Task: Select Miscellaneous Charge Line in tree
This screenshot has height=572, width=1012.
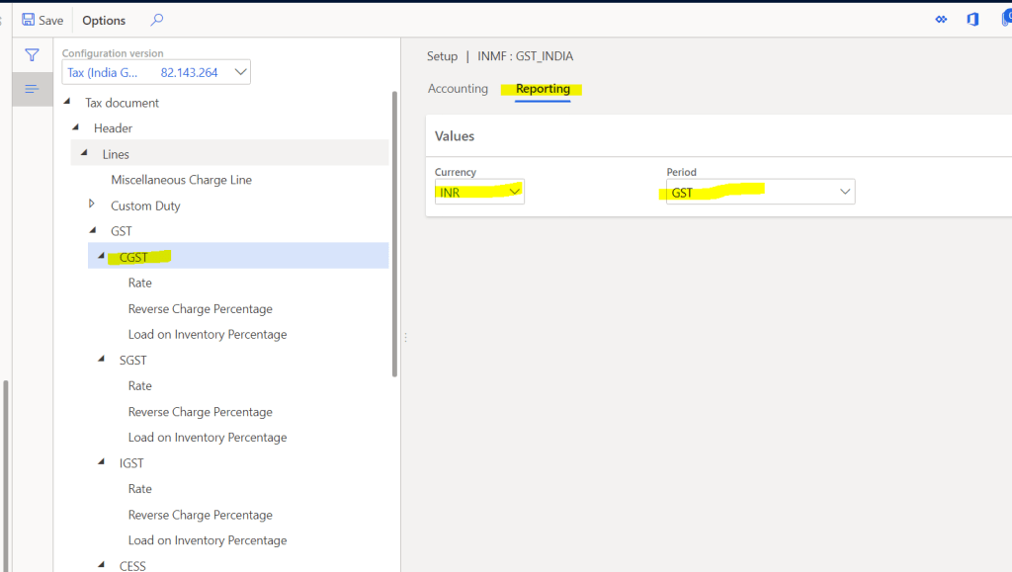Action: click(181, 180)
